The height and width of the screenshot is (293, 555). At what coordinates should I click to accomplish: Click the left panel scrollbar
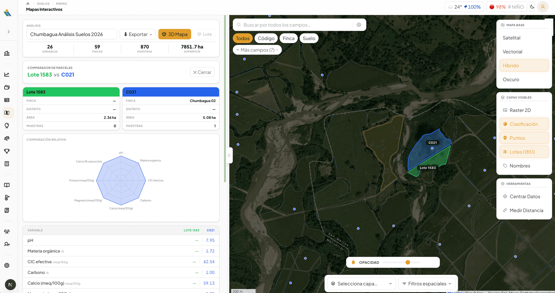[x=225, y=99]
